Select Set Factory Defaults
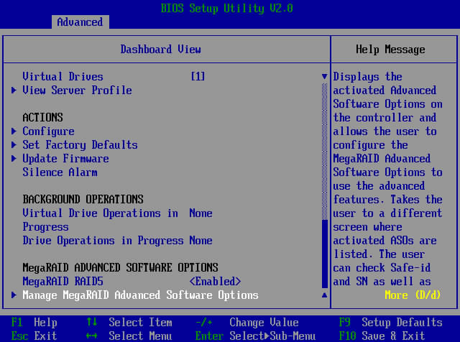460x342 pixels. click(x=80, y=145)
